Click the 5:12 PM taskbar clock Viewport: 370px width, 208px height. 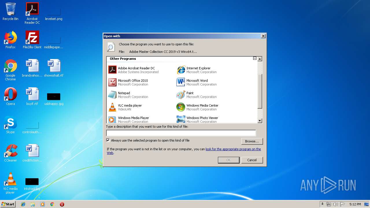click(x=355, y=204)
